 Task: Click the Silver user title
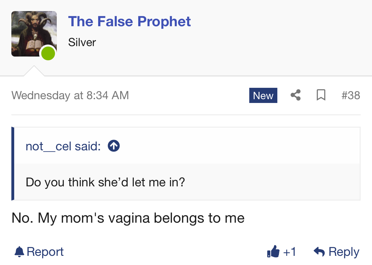pyautogui.click(x=82, y=42)
